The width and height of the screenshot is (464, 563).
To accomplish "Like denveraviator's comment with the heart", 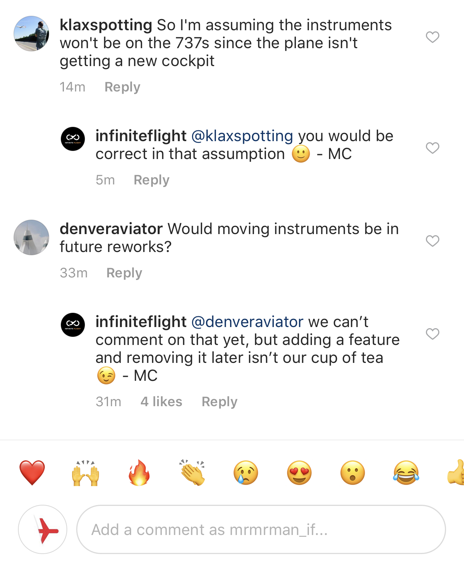I will [x=432, y=241].
